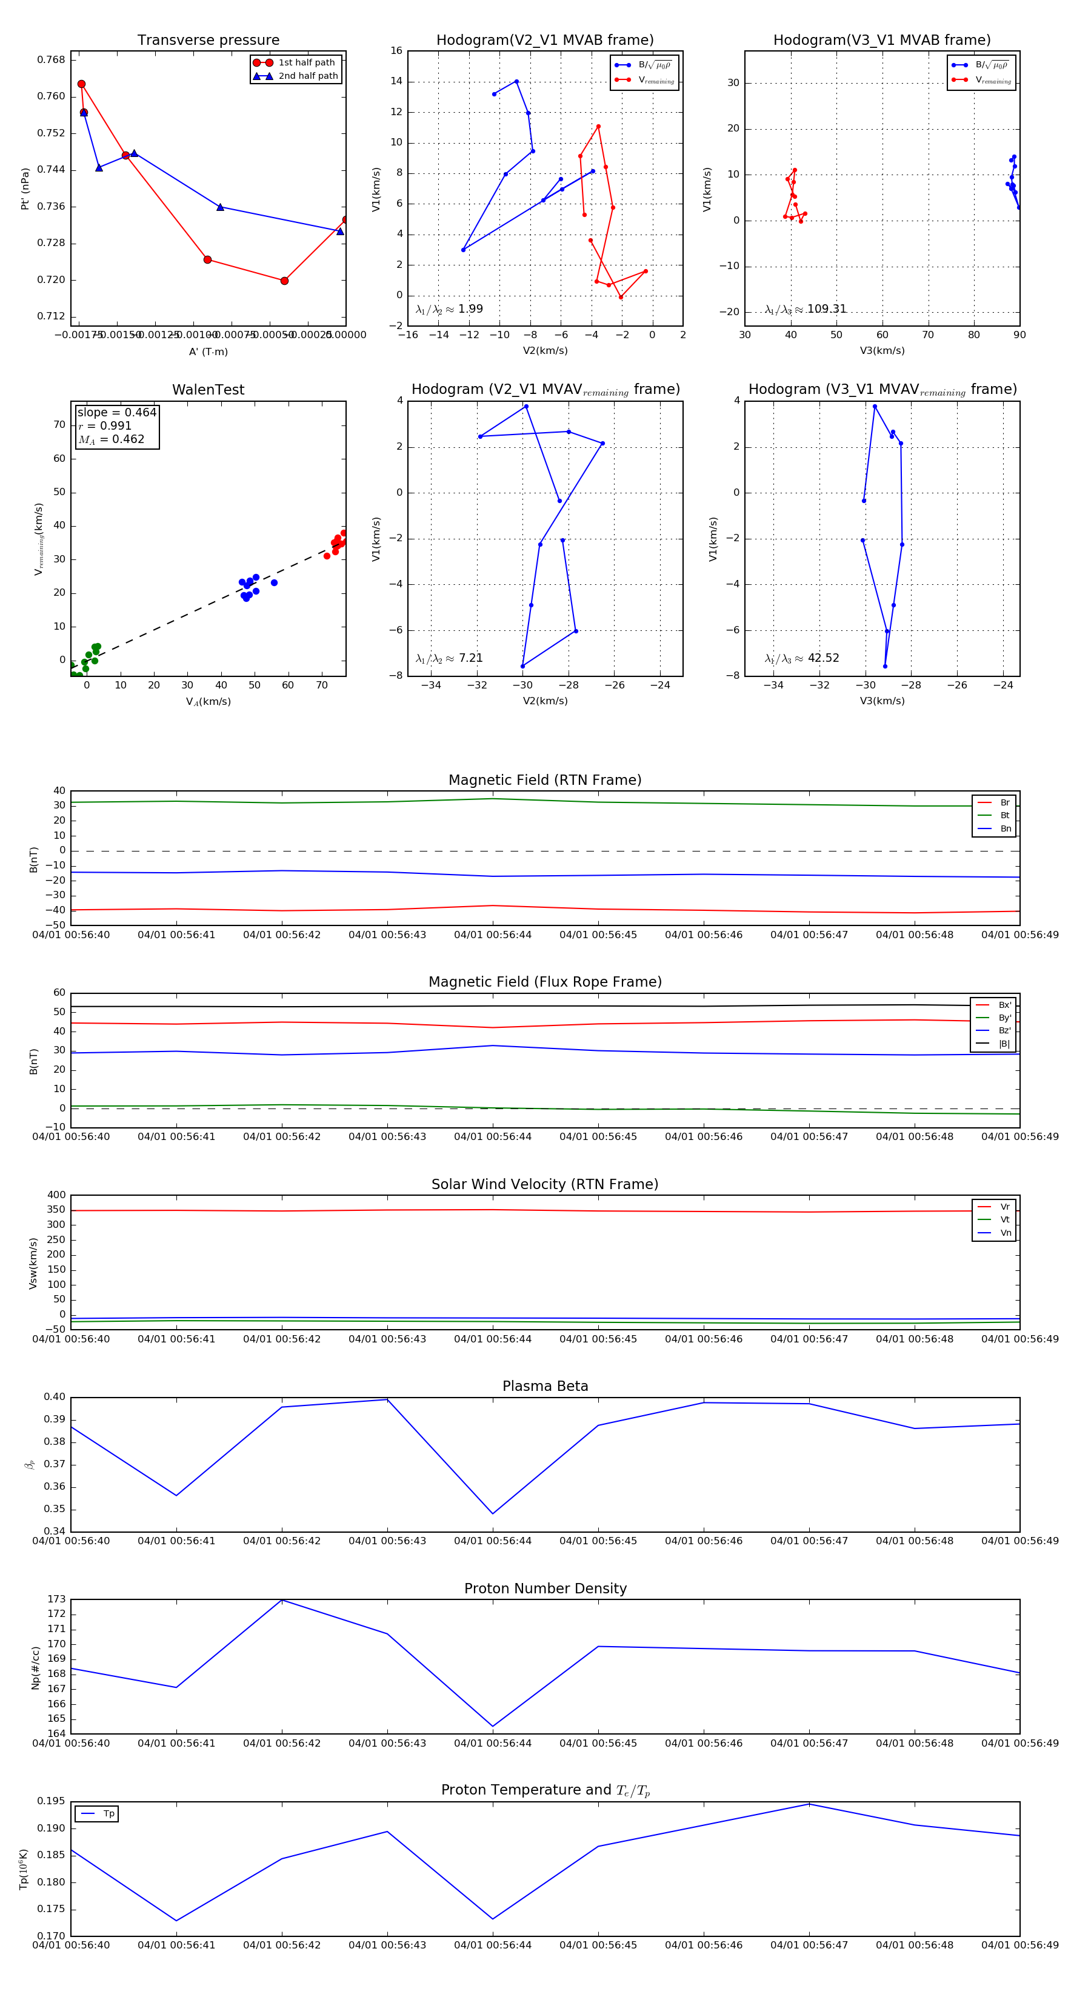Select the '|B|' legend entry
The width and height of the screenshot is (1091, 2000).
click(993, 1044)
